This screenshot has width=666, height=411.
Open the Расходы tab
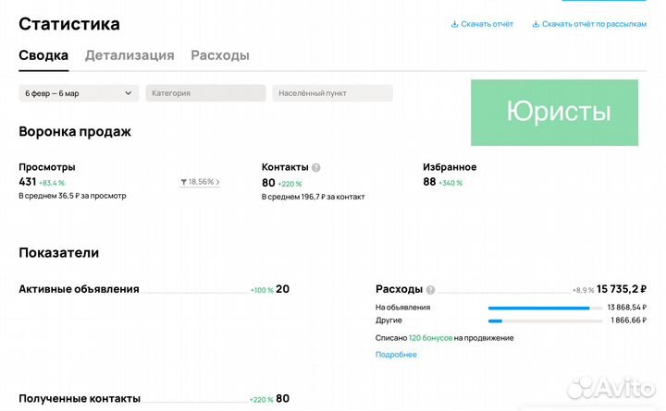(219, 55)
